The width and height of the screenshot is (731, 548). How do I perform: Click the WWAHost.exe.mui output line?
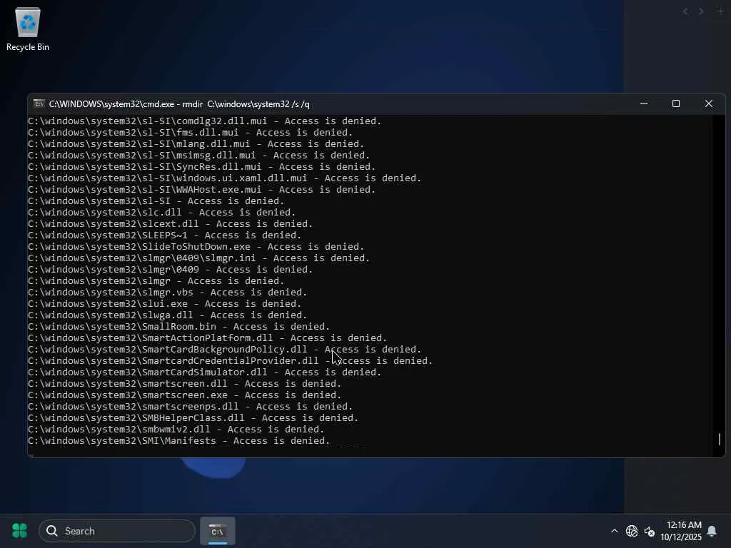(201, 190)
